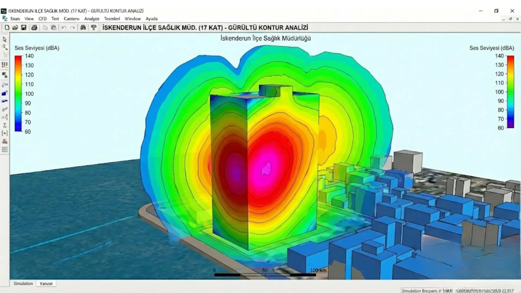Click the binoculars find icon
This screenshot has width=521, height=293.
pyautogui.click(x=83, y=27)
